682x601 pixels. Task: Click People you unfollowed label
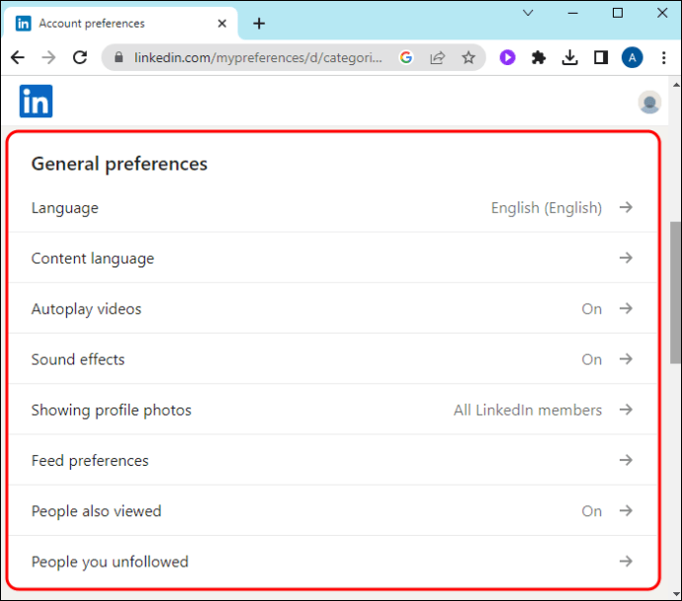110,562
